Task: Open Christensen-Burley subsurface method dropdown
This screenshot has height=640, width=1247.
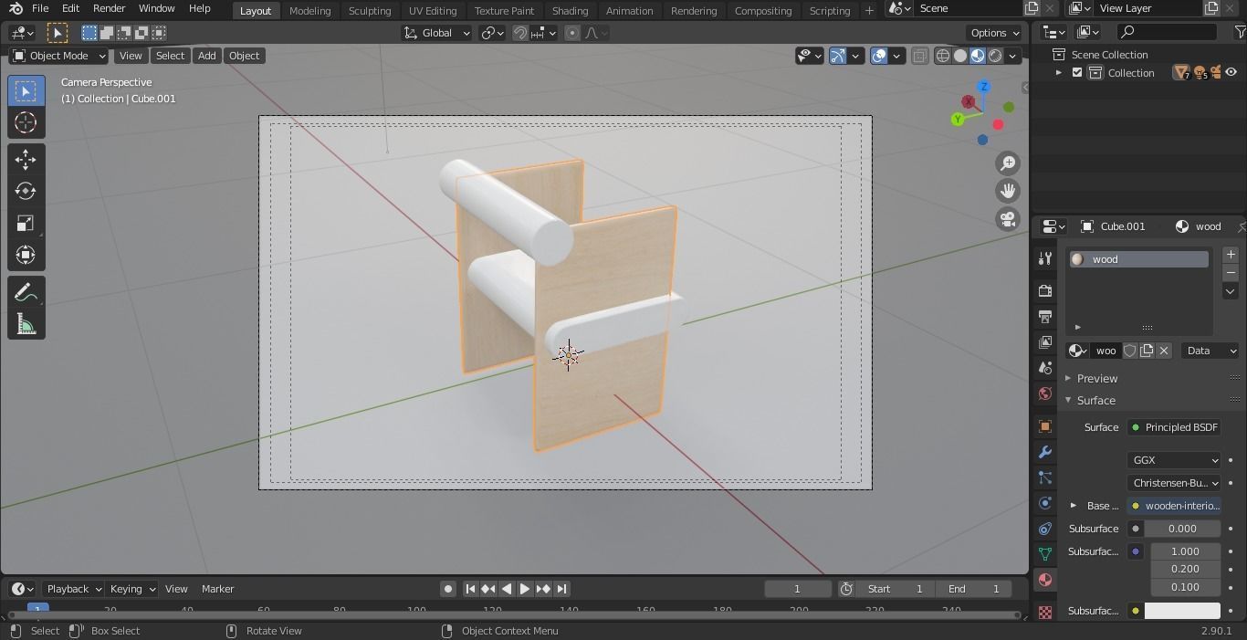Action: point(1173,483)
